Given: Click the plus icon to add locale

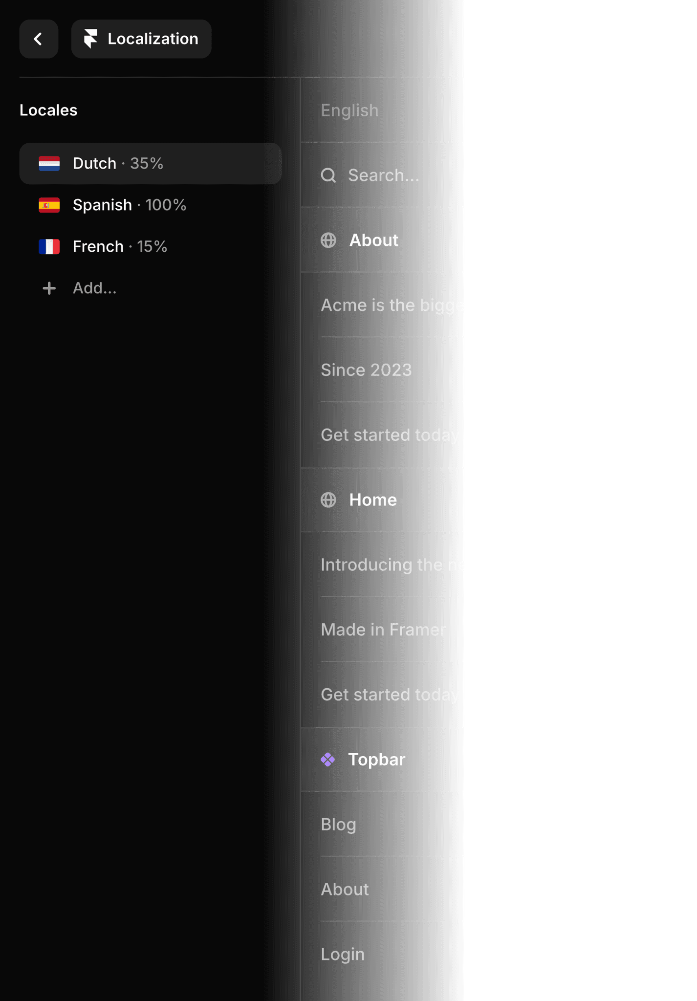Looking at the screenshot, I should [x=49, y=288].
